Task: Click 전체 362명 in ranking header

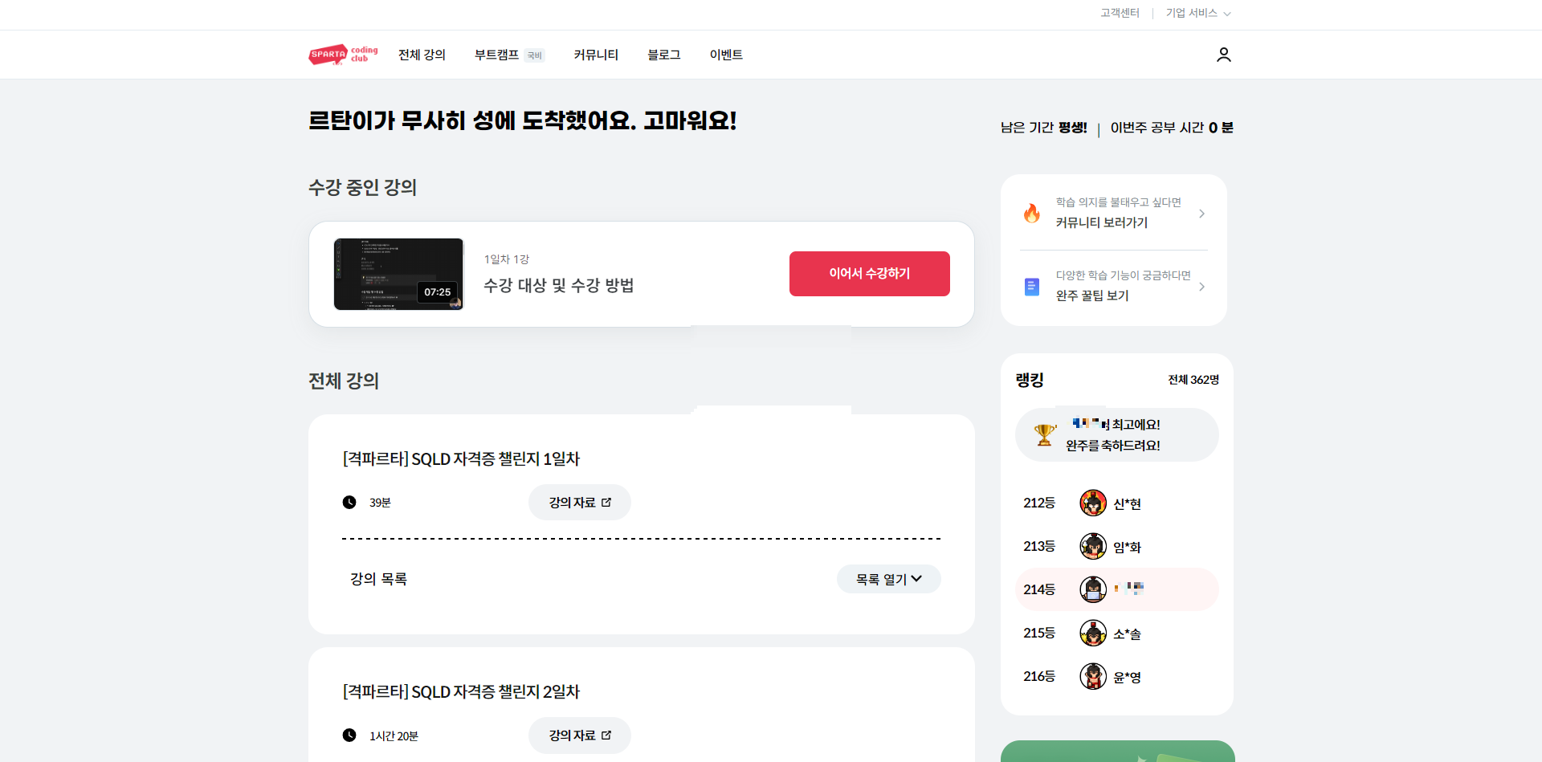Action: (1193, 380)
